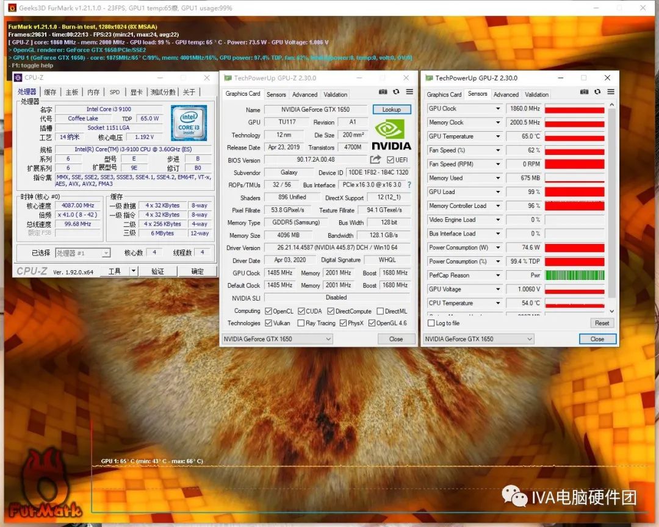Toggle the CUDA checkbox

pos(301,311)
